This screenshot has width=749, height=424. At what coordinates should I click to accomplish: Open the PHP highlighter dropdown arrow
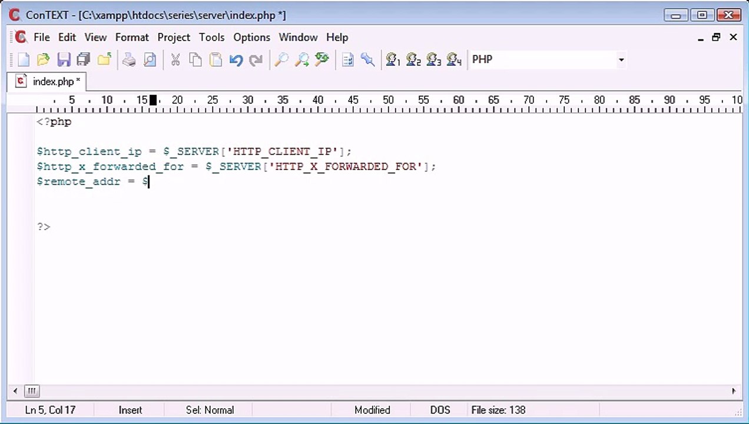pos(621,59)
